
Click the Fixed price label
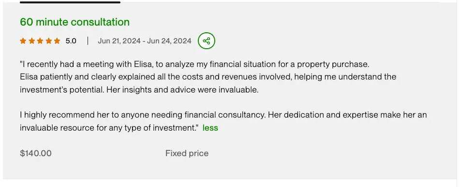[x=187, y=154]
